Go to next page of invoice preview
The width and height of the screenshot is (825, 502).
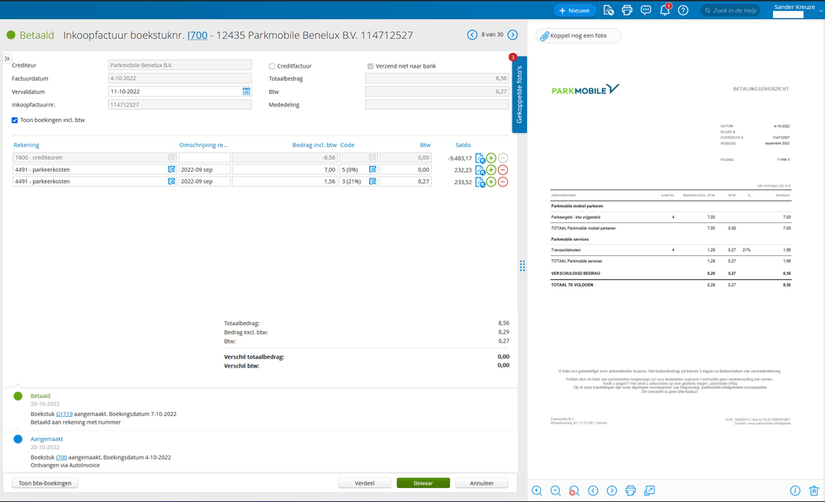(x=611, y=490)
